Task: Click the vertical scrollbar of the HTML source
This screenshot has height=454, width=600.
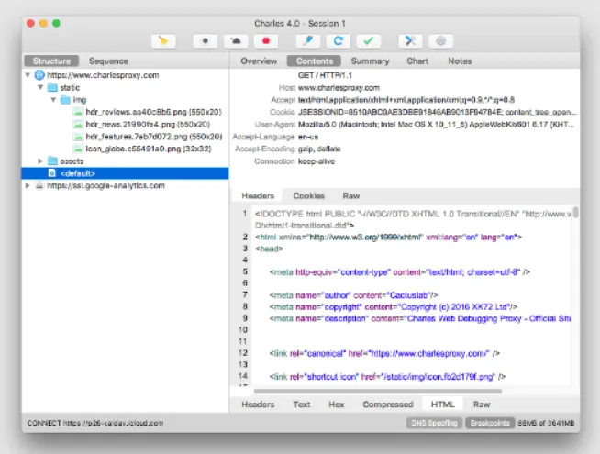Action: [x=575, y=212]
